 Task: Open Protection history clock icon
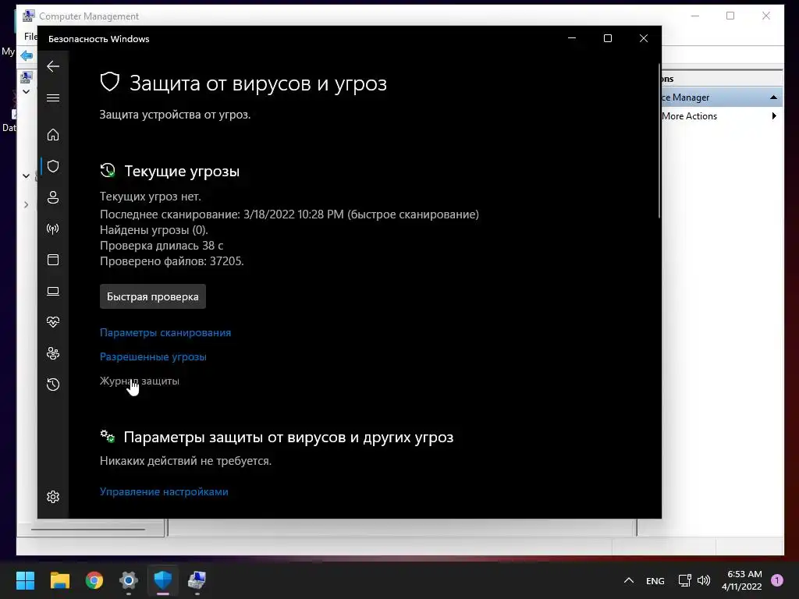(x=53, y=385)
